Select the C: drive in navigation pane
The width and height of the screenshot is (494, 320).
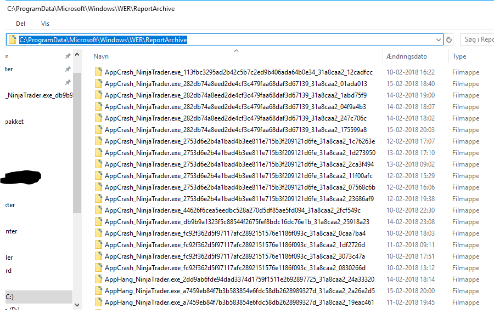39,297
